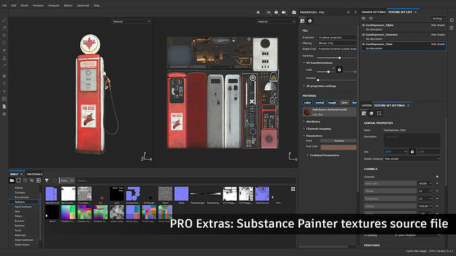Viewport: 456px width, 256px height.
Task: Open the Shader Instance dropdown
Action: click(412, 159)
